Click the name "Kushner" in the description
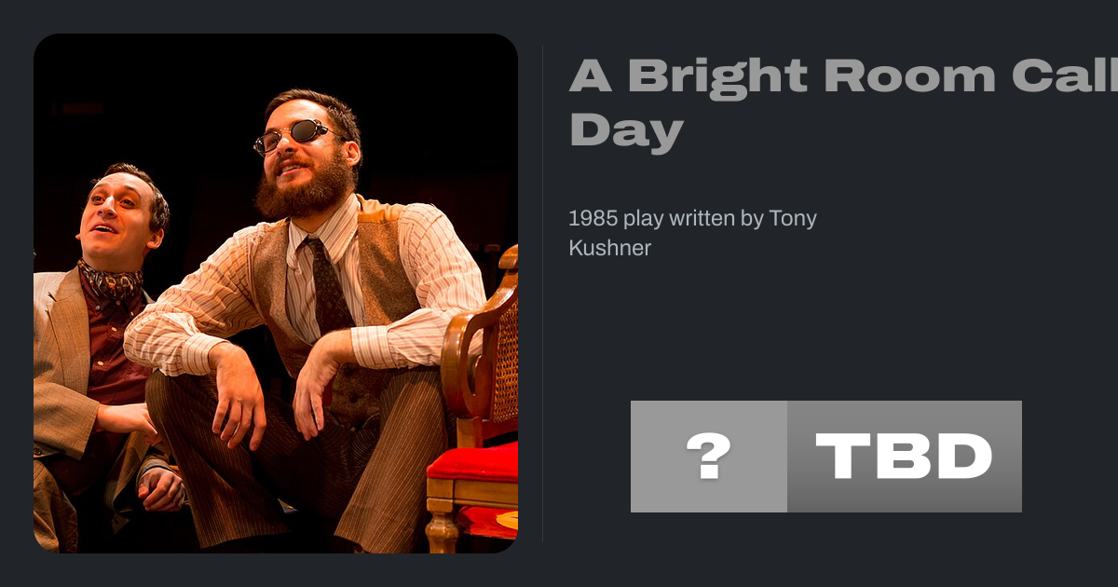 (x=609, y=248)
